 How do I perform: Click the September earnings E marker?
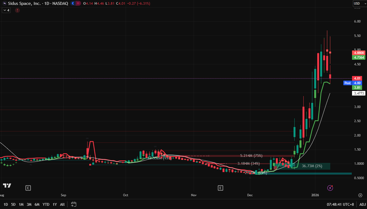point(28,188)
